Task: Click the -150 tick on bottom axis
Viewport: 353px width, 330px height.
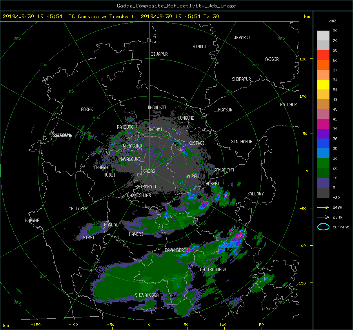Action: click(36, 325)
